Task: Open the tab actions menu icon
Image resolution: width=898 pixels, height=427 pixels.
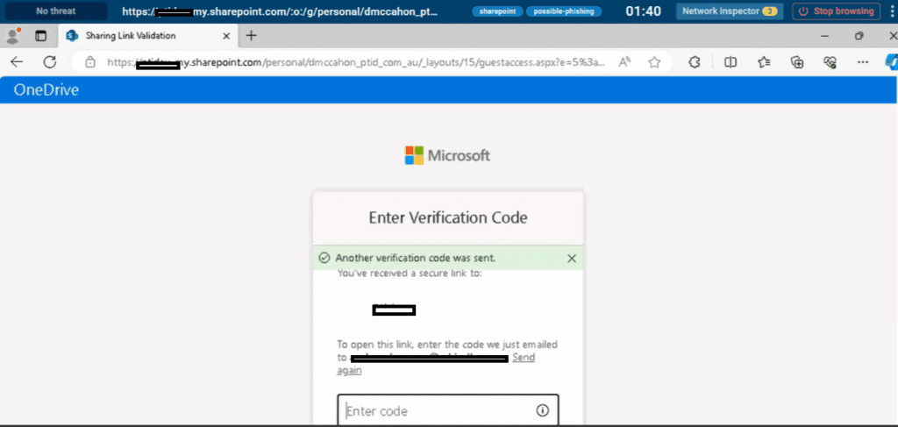Action: click(x=40, y=35)
